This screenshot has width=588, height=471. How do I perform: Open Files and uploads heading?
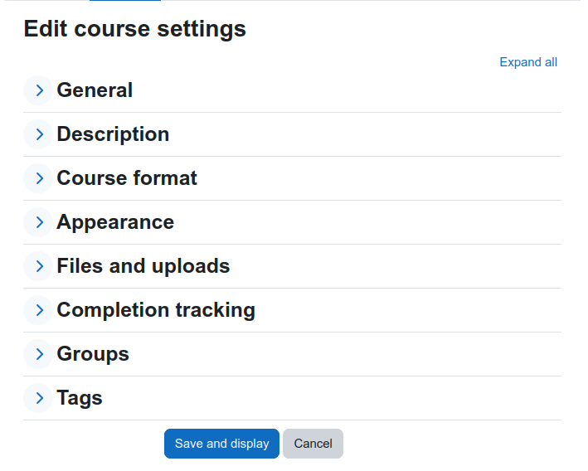(x=143, y=266)
